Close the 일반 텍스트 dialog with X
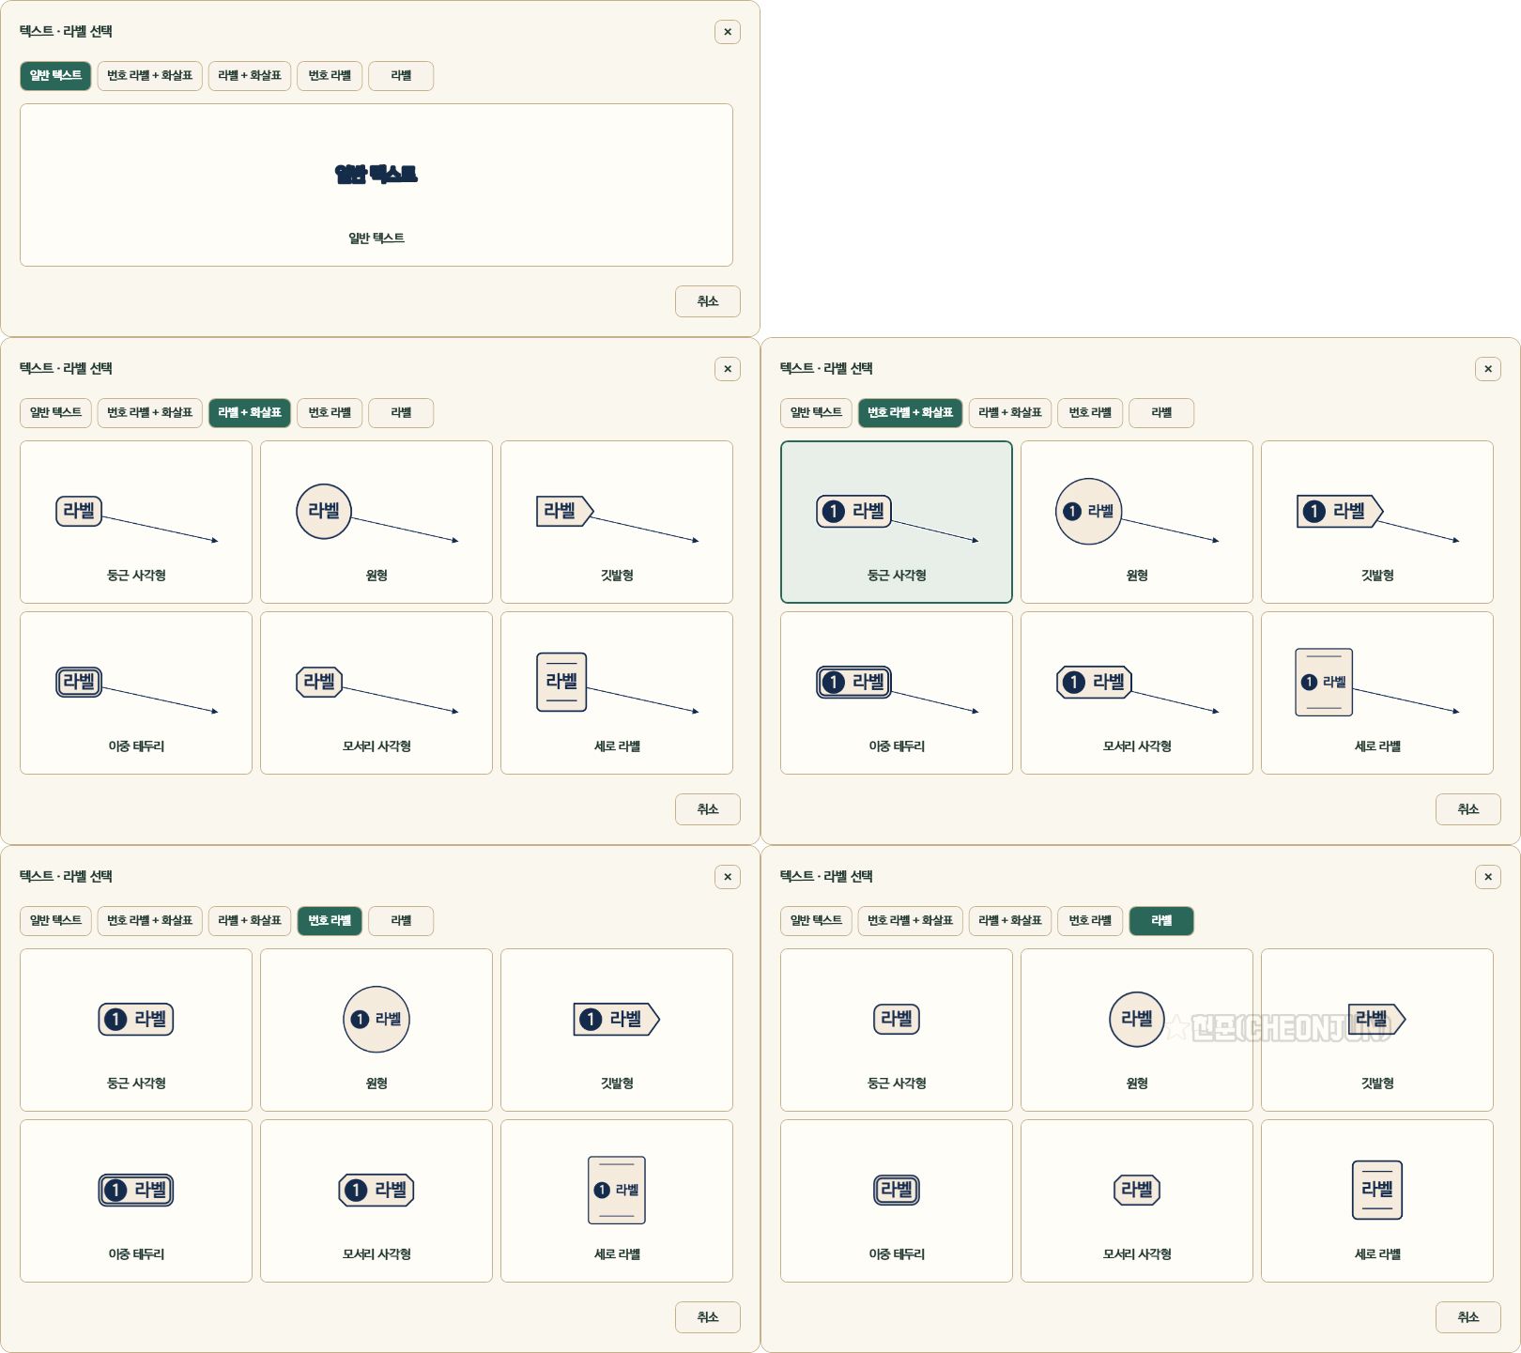Image resolution: width=1521 pixels, height=1353 pixels. coord(728,32)
